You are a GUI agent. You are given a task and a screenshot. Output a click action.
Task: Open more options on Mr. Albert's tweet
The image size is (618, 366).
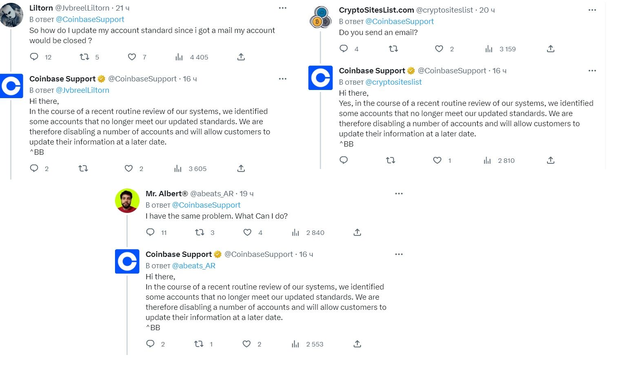399,194
